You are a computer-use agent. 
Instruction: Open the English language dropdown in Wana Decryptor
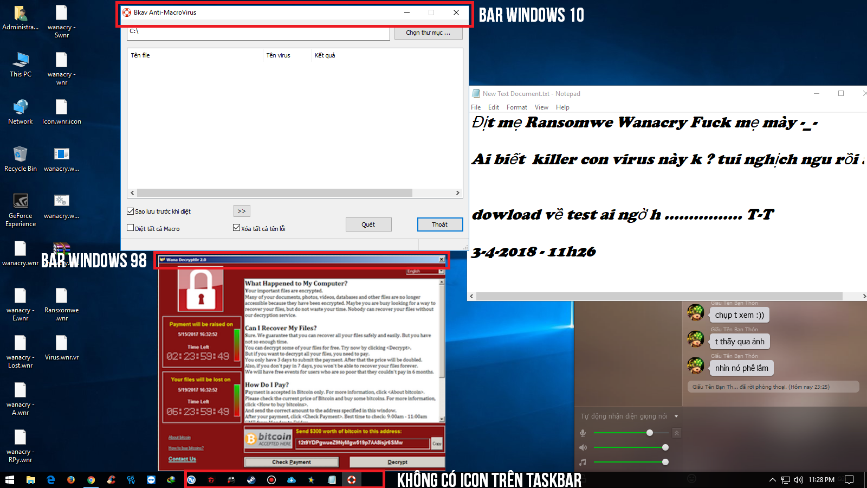click(x=425, y=271)
